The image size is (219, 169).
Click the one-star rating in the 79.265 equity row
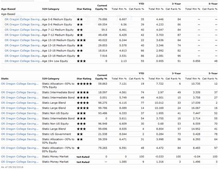click(x=78, y=148)
